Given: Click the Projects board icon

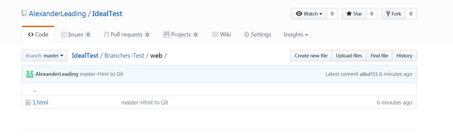Looking at the screenshot, I should (166, 34).
